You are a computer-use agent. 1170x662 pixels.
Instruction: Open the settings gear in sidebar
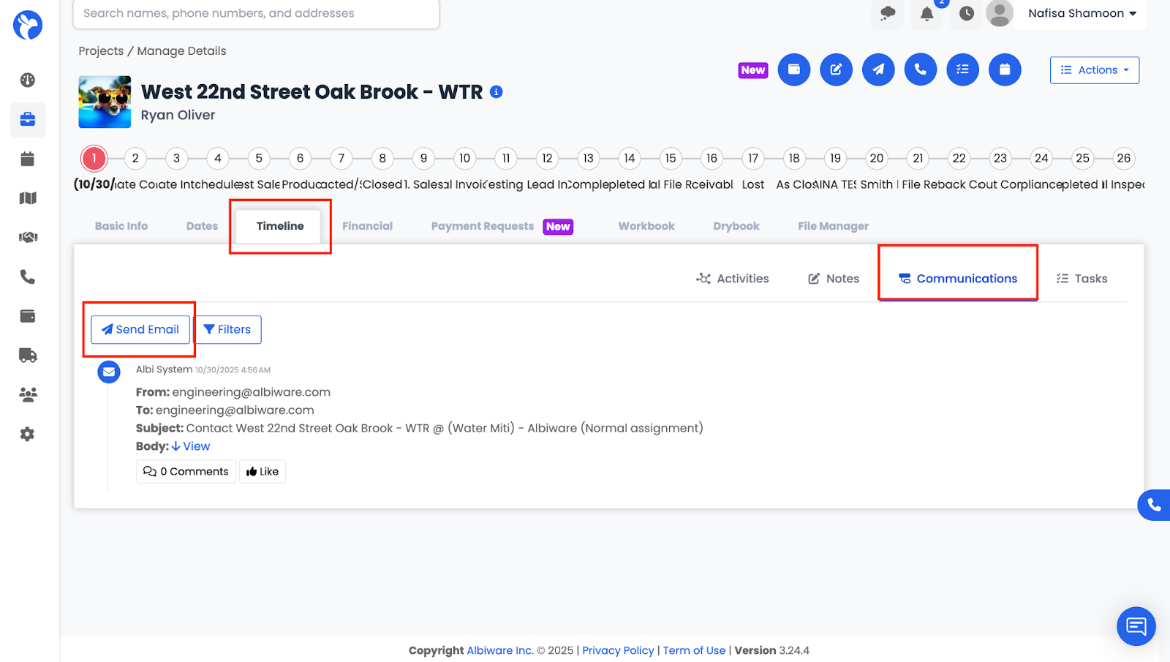click(x=28, y=435)
